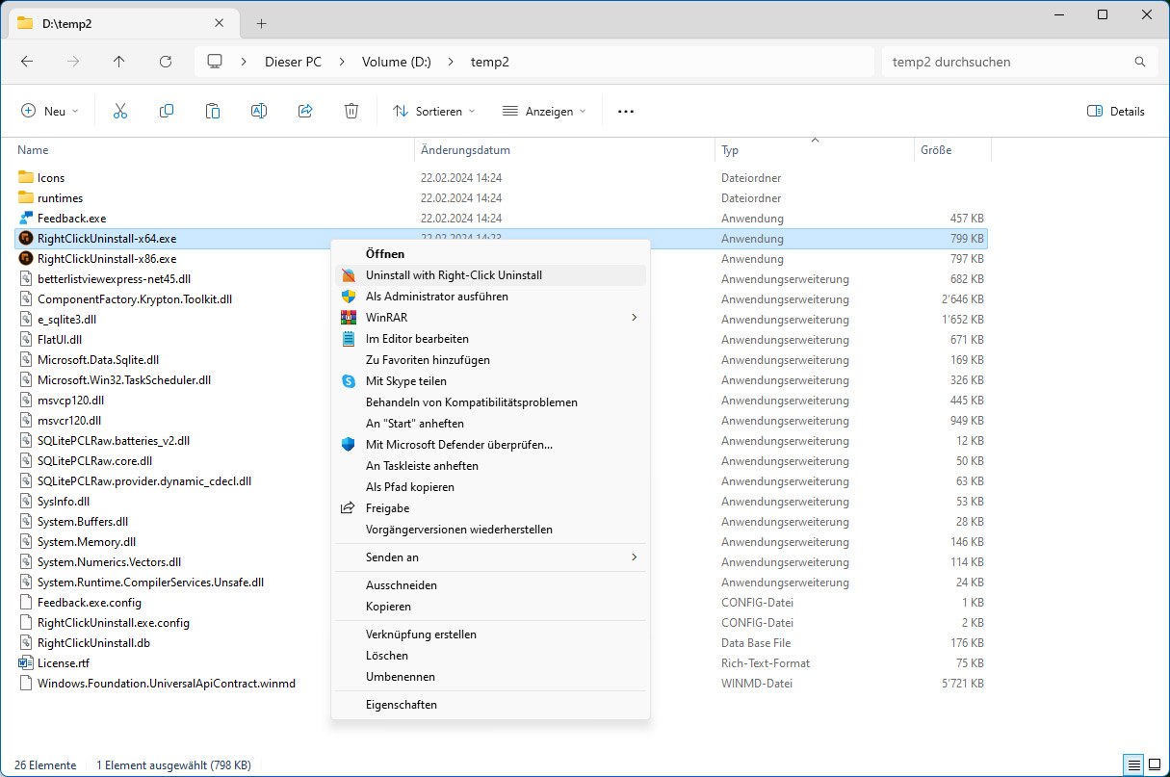Expand the WinRAR submenu arrow
The image size is (1170, 777).
(x=634, y=318)
